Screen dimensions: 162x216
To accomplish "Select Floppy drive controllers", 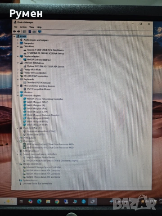I will pyautogui.click(x=35, y=73).
